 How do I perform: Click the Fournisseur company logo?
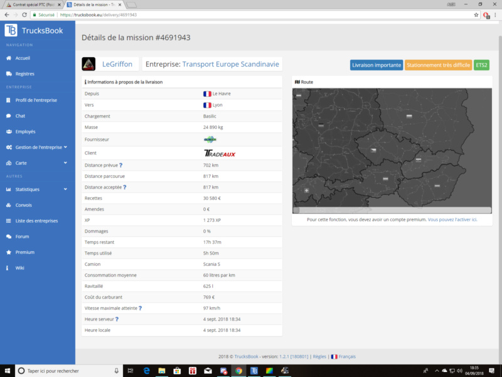pyautogui.click(x=210, y=139)
